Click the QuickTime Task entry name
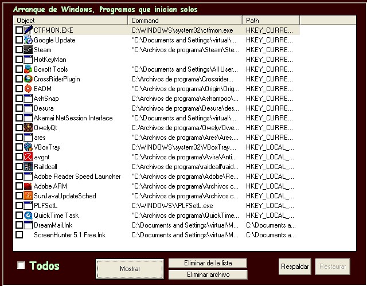Screen dimensions: 367x286 point(56,216)
